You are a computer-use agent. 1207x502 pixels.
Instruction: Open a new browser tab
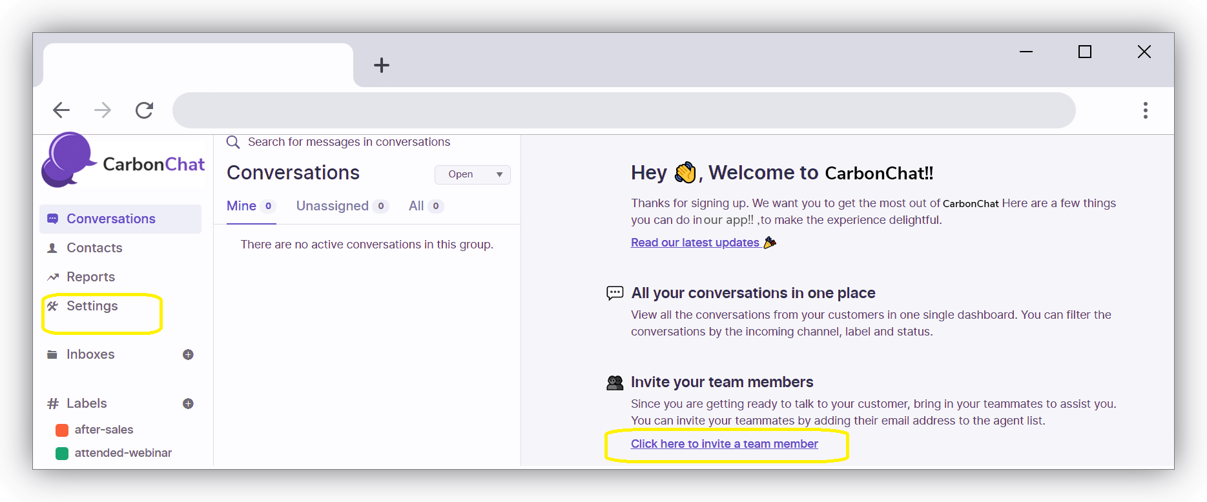(x=382, y=65)
